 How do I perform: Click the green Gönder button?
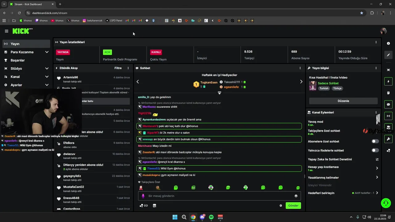pyautogui.click(x=293, y=205)
